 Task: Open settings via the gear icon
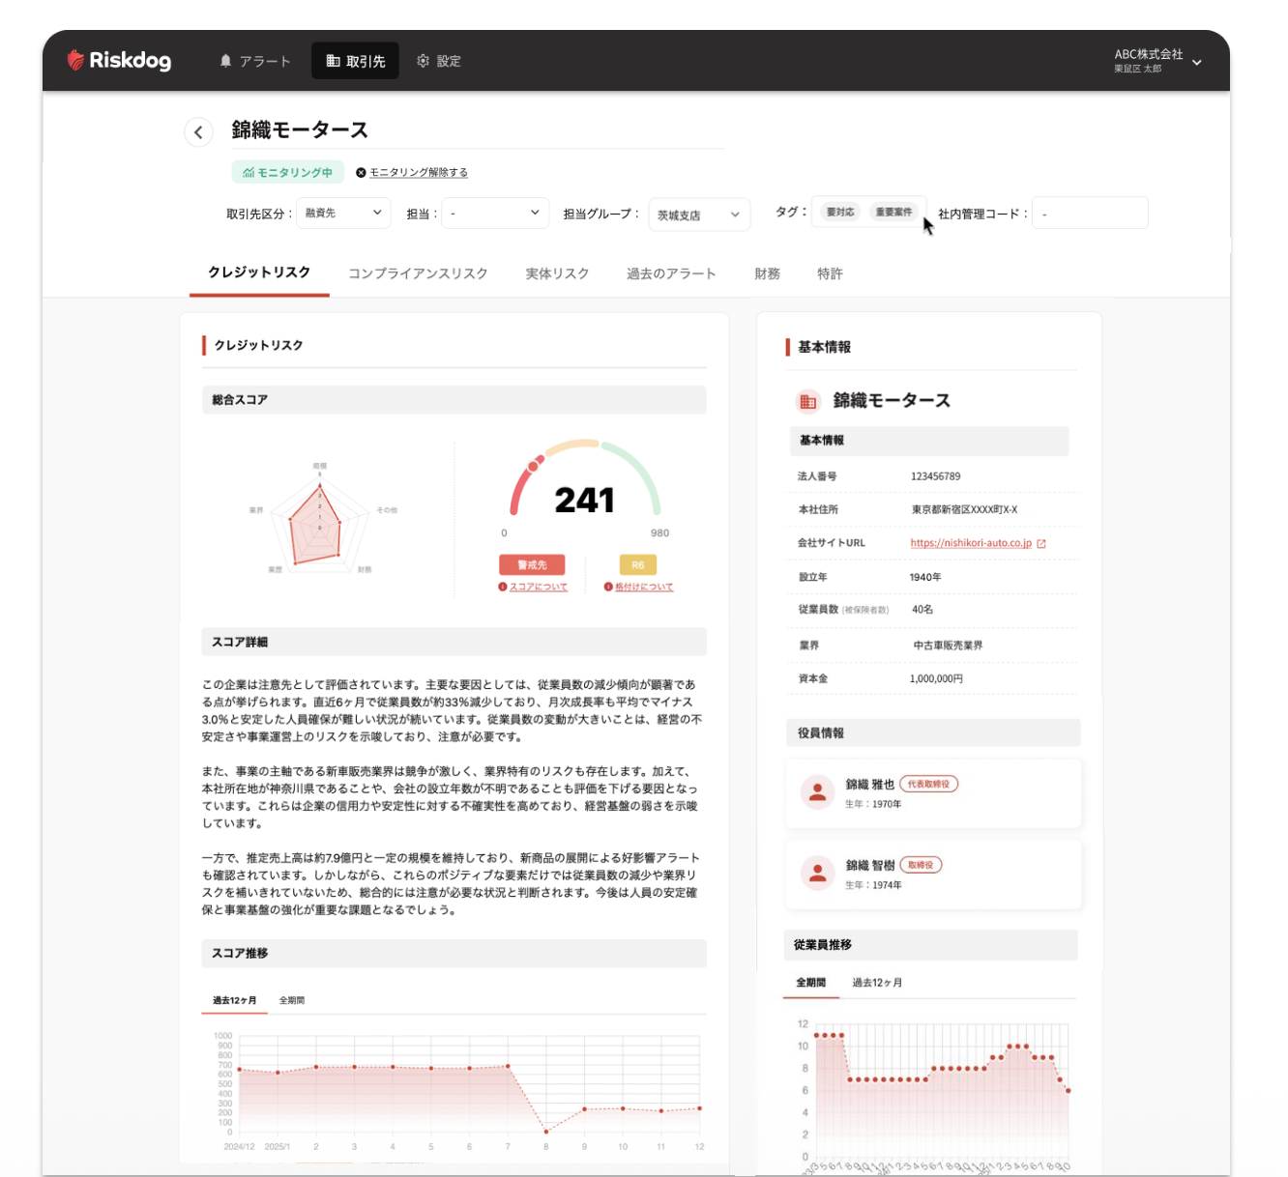pos(423,60)
